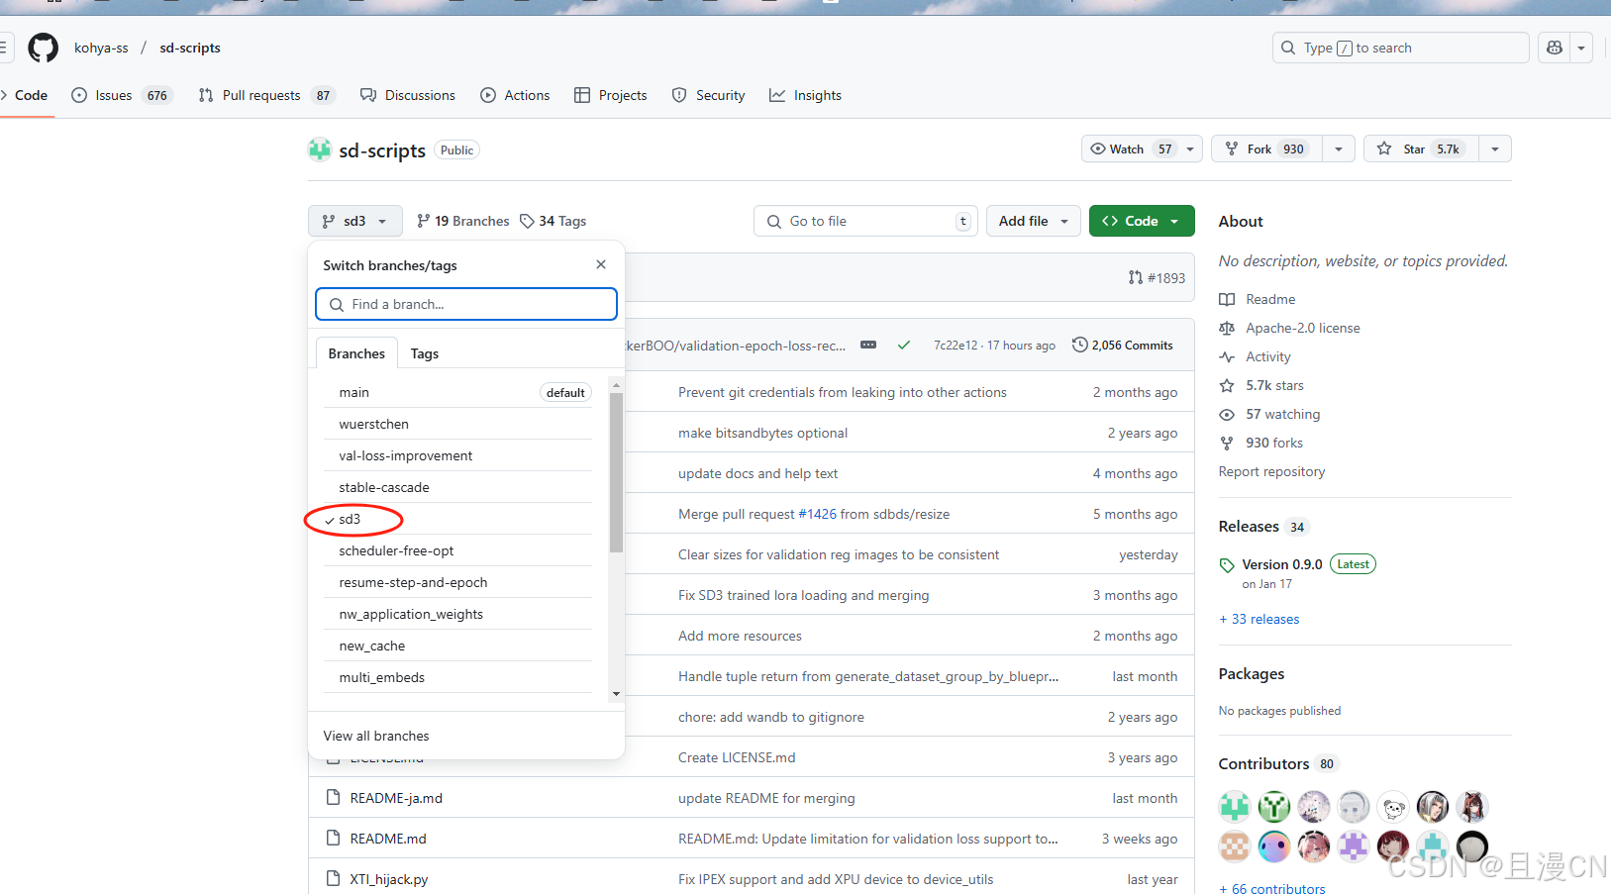Choose the scheduler-free-opt branch
This screenshot has width=1611, height=894.
(457, 550)
